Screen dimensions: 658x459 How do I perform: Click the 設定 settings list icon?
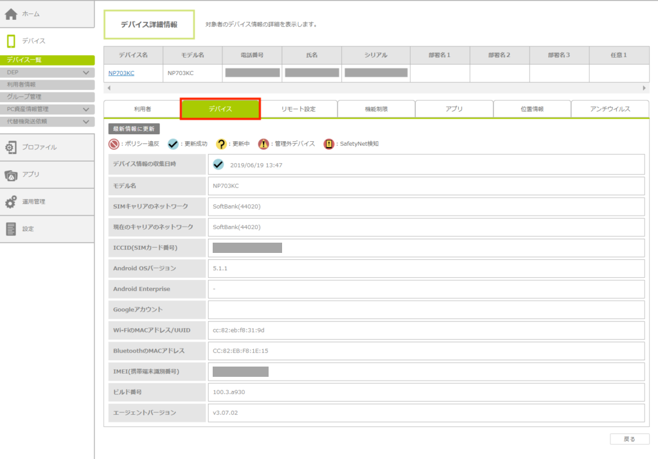pyautogui.click(x=11, y=229)
